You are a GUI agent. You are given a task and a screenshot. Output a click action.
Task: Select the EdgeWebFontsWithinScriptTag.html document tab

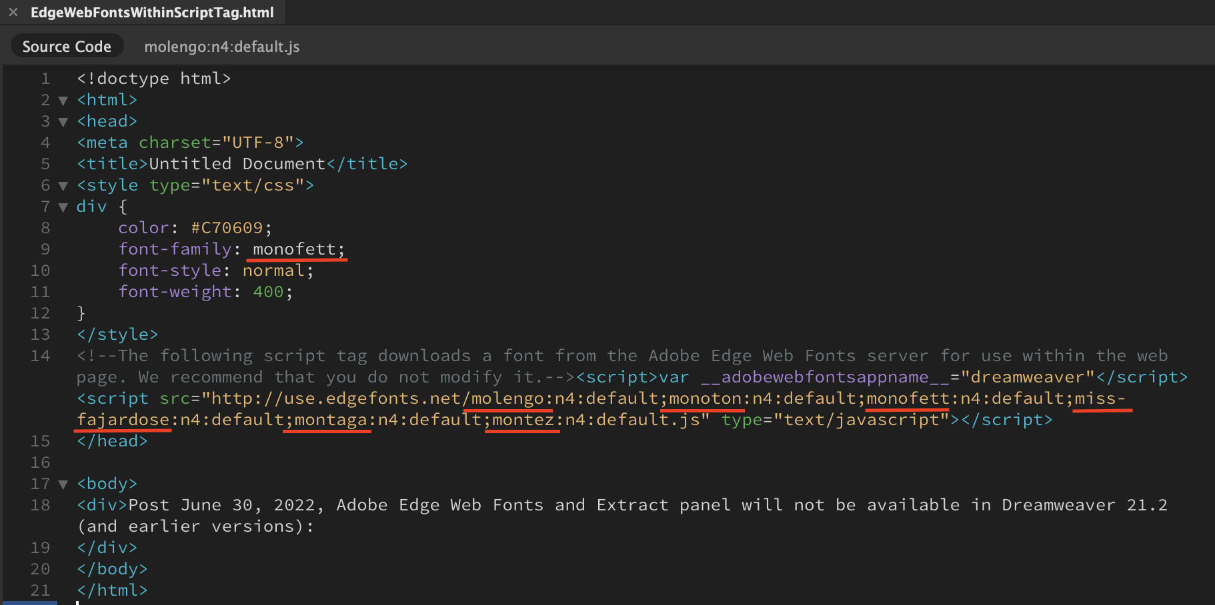pos(152,13)
